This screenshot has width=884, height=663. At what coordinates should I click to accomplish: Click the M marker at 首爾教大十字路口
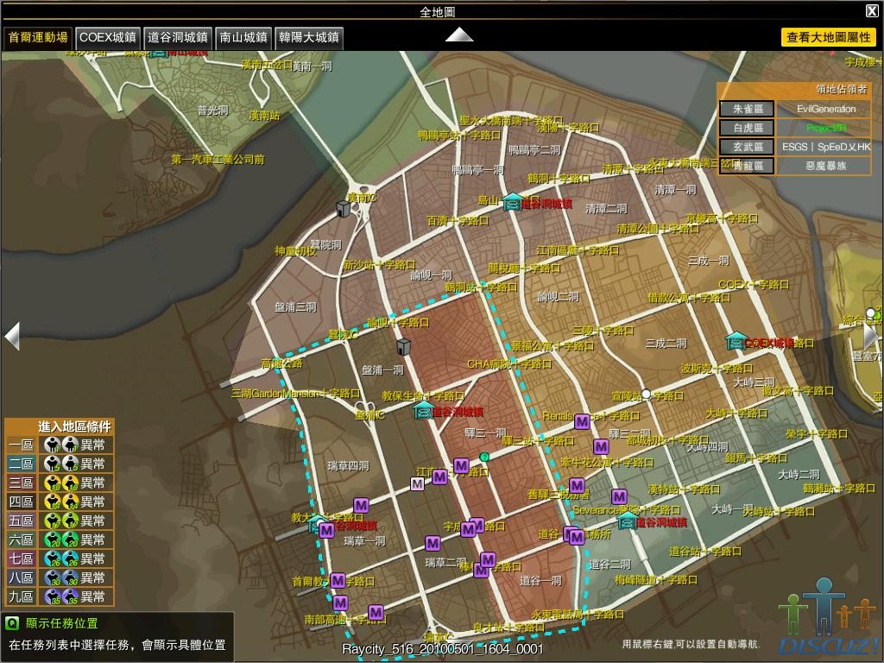point(338,580)
